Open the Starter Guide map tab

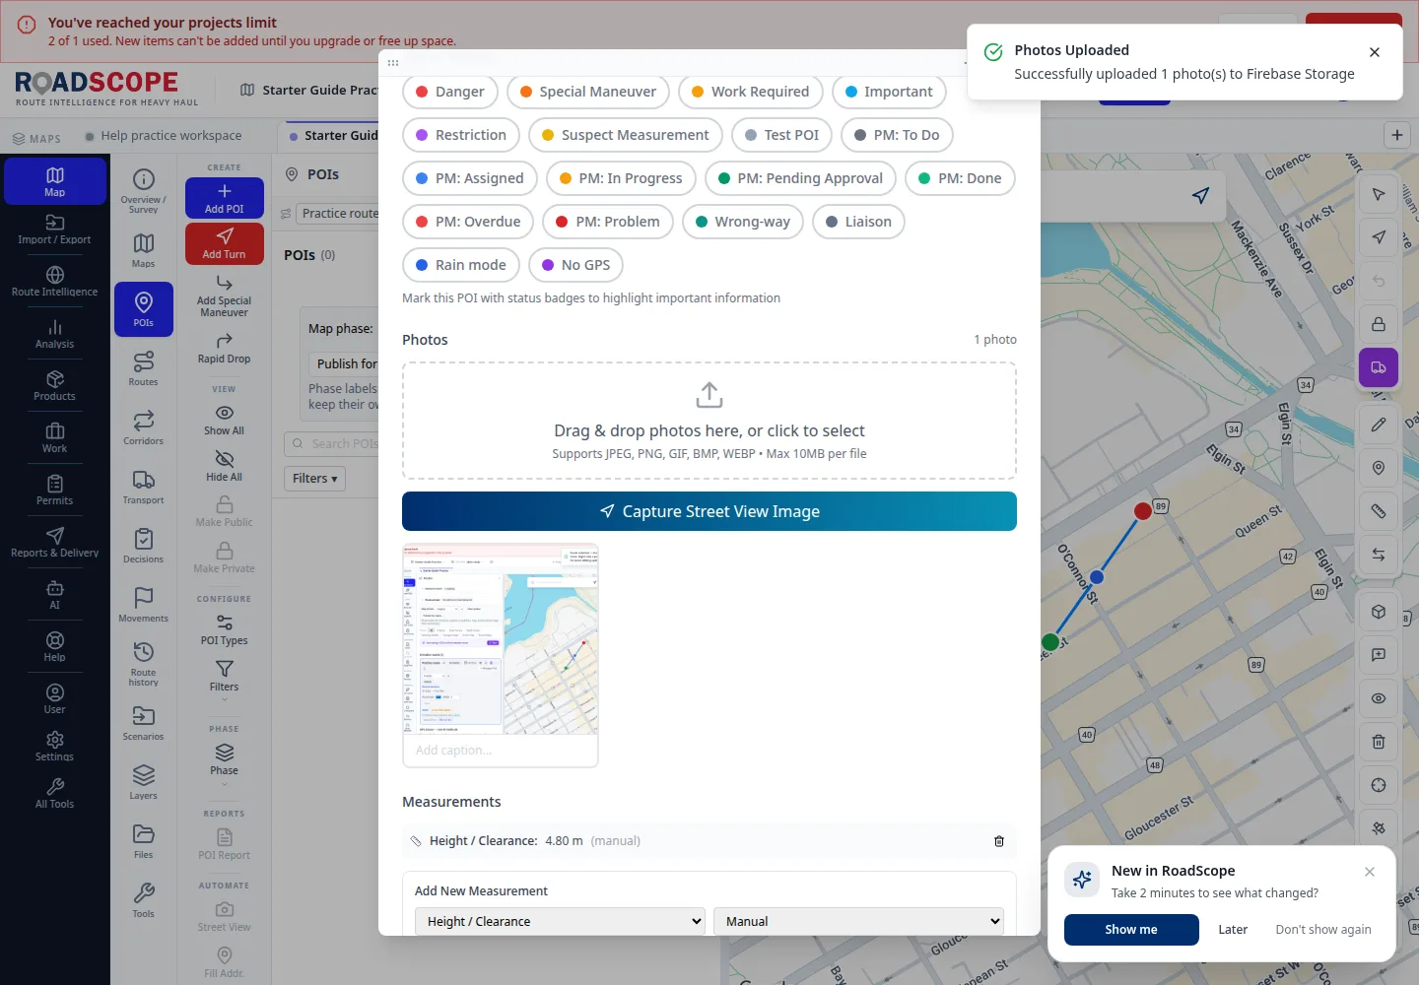coord(332,136)
